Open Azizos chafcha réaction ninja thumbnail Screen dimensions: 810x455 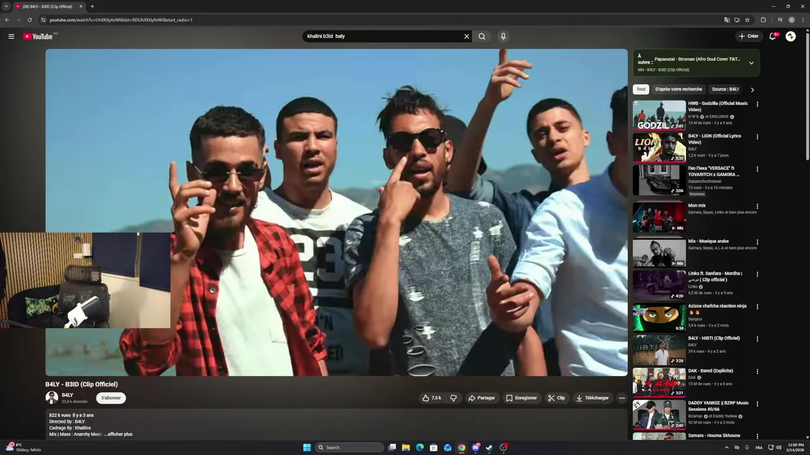[x=659, y=317]
